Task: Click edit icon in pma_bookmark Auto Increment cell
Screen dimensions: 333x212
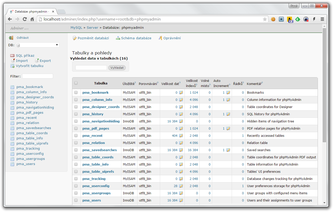Action: (x=228, y=92)
